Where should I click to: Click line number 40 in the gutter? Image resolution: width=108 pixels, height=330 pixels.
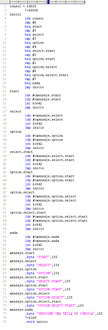pos(4,164)
